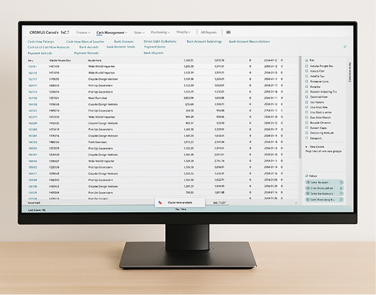This screenshot has height=295, width=376.
Task: Toggle the 'Due Date March' field checkbox
Action: click(x=307, y=117)
